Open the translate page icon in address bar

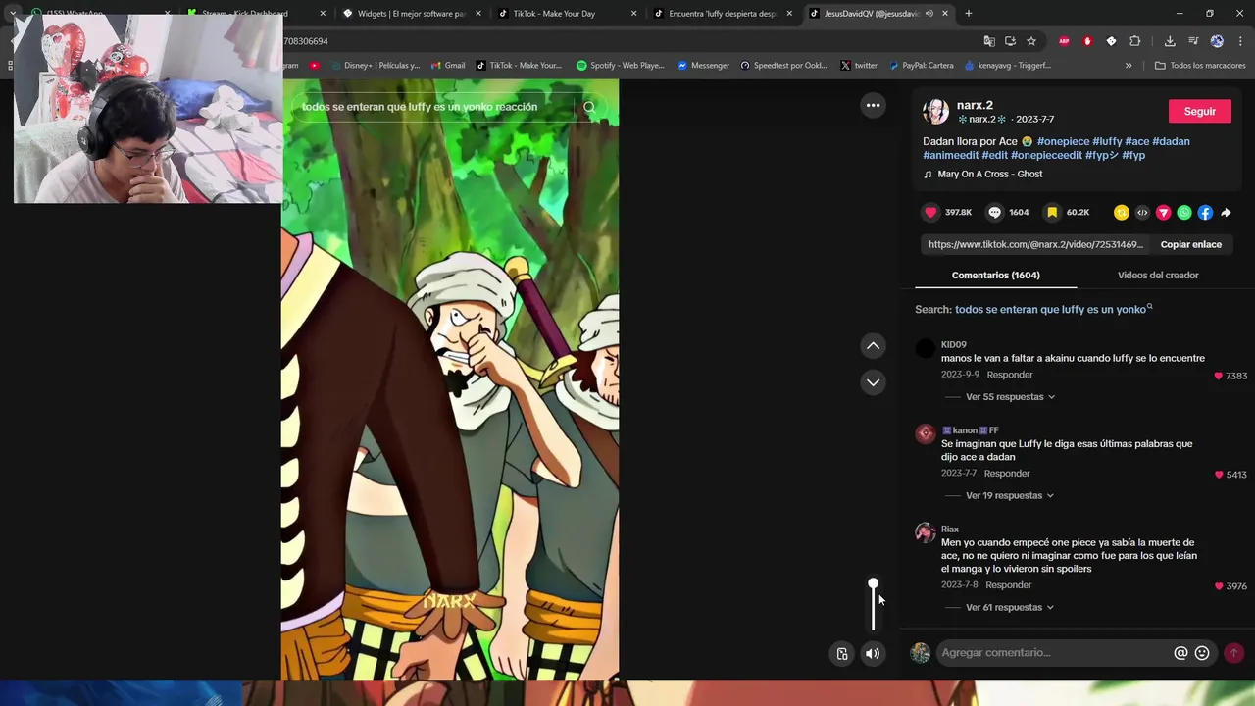[989, 41]
